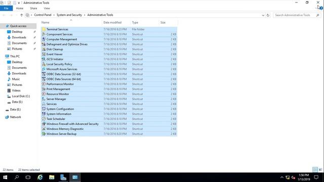Viewport: 324px width, 182px height.
Task: Open the address bar history dropdown
Action: [263, 15]
